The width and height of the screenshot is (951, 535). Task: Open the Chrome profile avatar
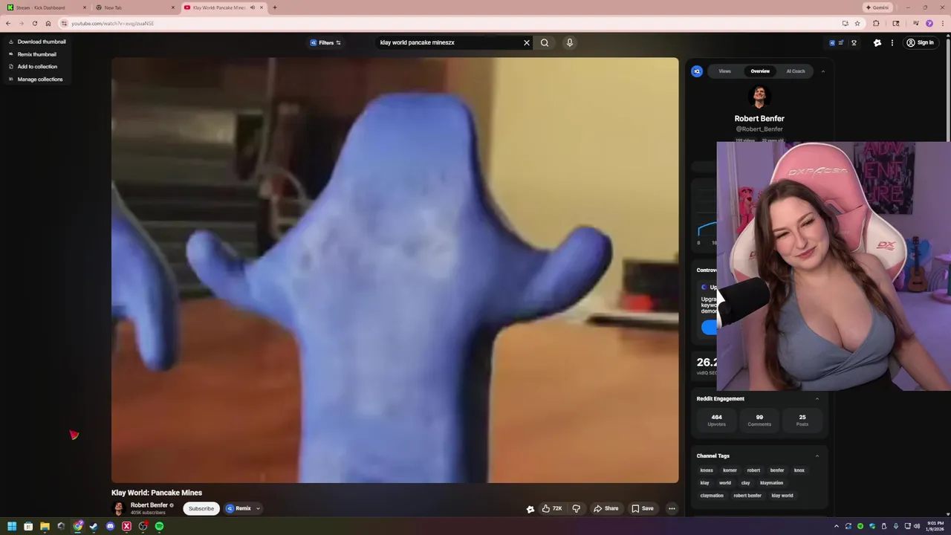(x=929, y=23)
